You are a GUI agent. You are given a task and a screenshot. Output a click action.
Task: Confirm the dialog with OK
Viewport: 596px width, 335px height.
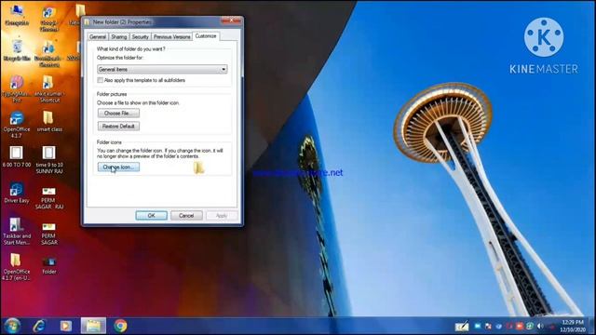151,215
